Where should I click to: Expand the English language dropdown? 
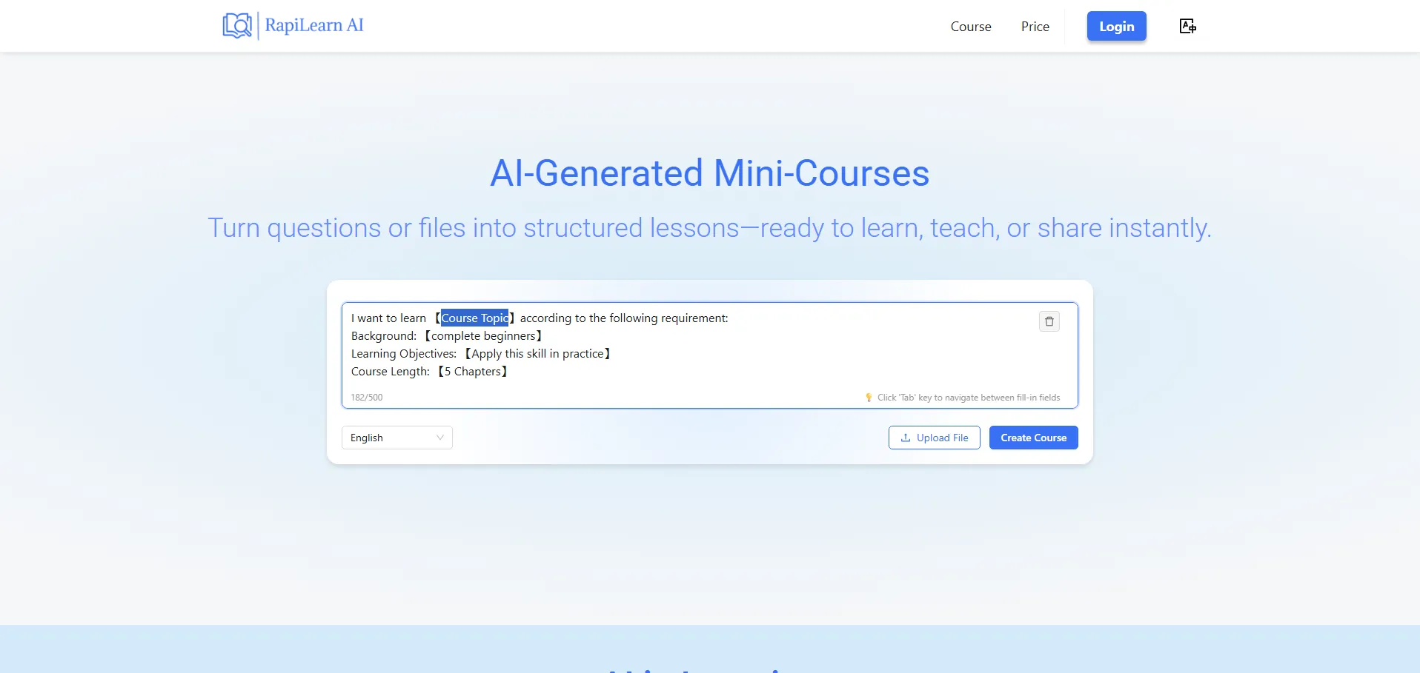click(397, 438)
